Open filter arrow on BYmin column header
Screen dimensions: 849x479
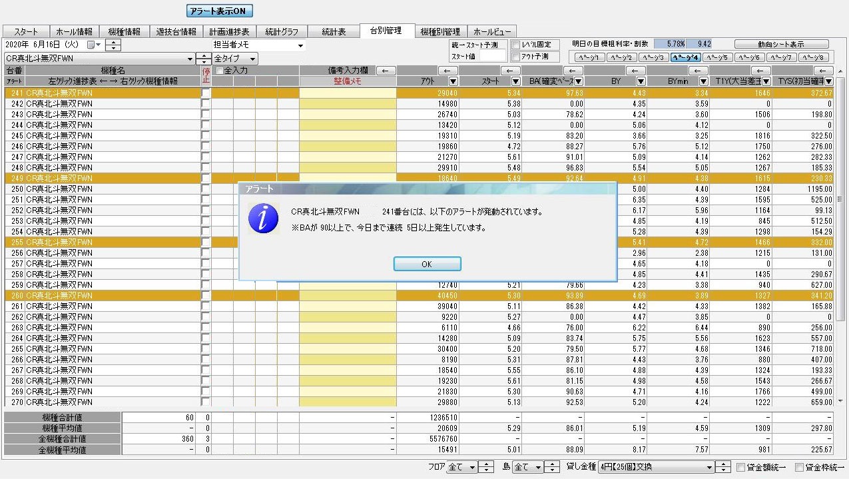[x=702, y=81]
